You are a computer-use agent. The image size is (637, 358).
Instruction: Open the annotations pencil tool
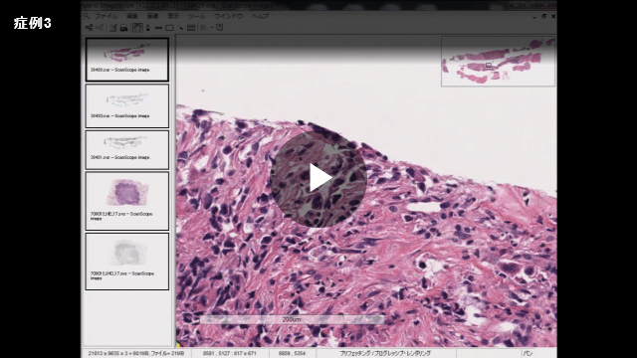pos(112,28)
